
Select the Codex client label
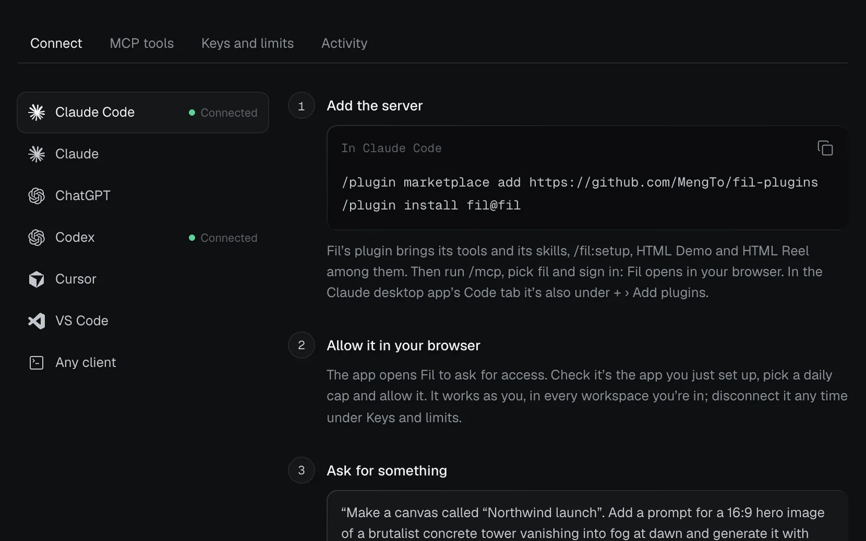(75, 237)
